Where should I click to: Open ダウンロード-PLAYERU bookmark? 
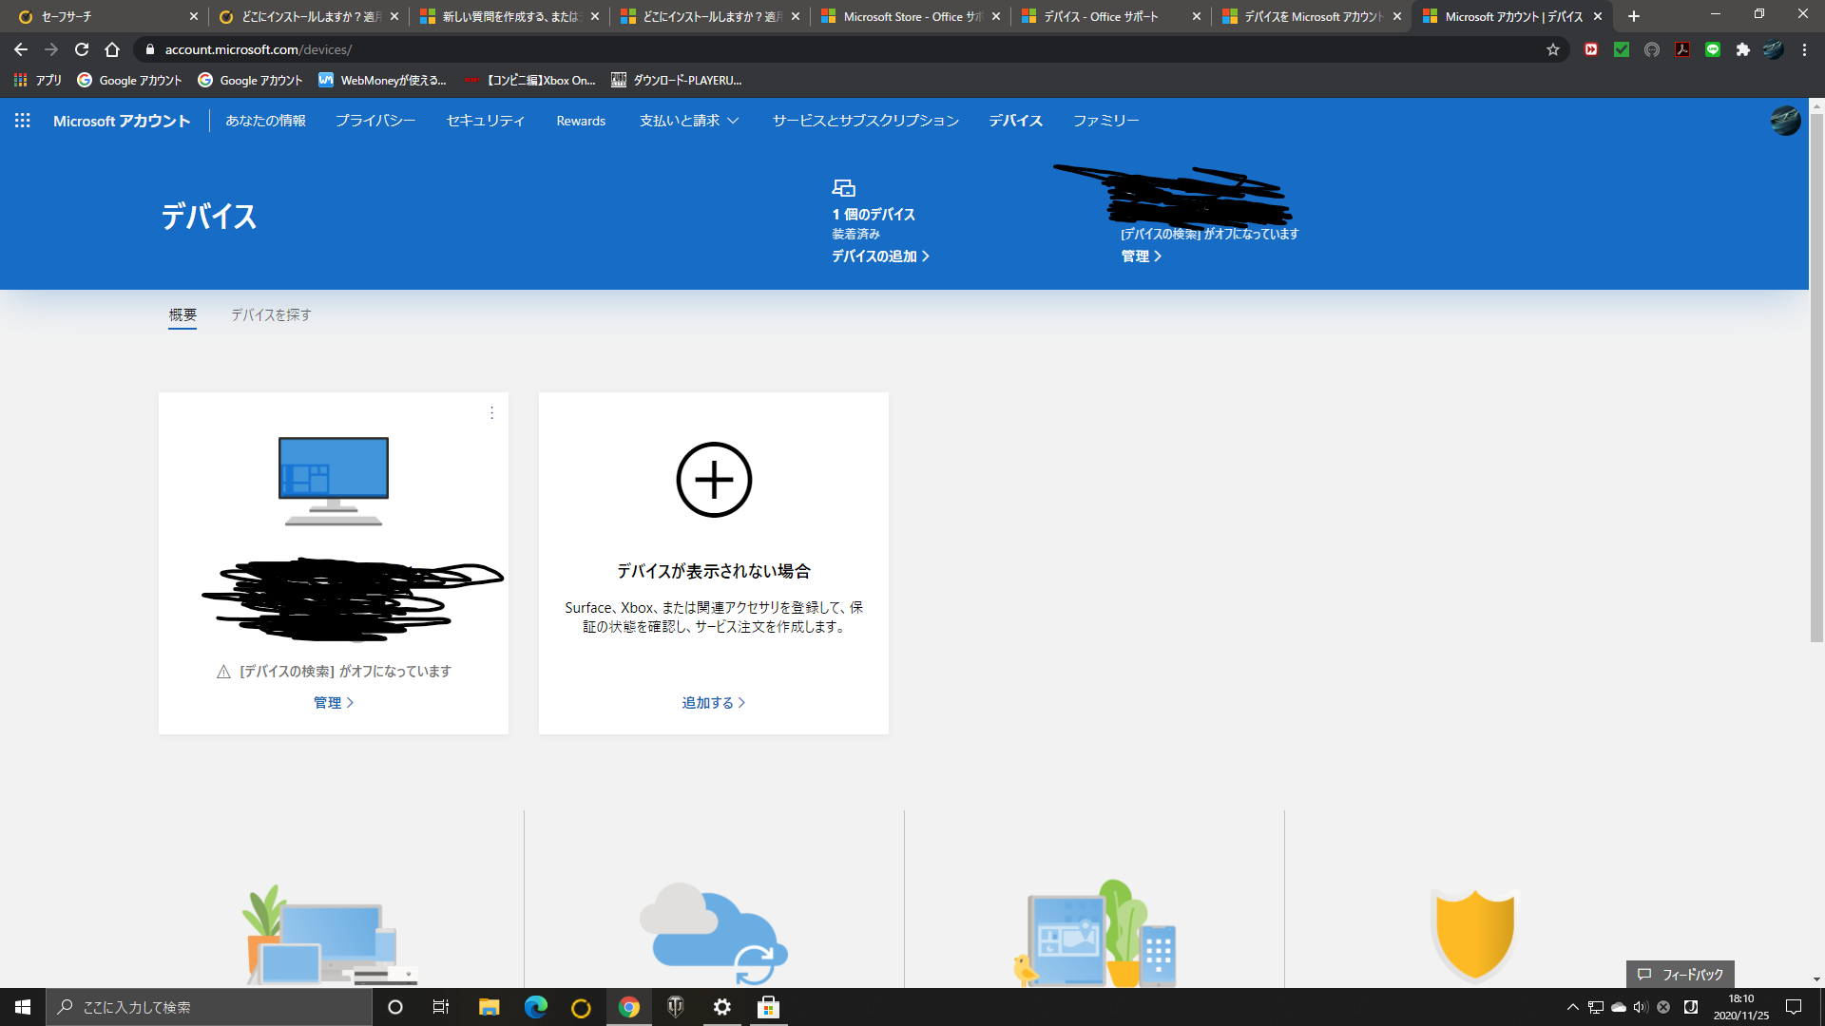tap(677, 81)
